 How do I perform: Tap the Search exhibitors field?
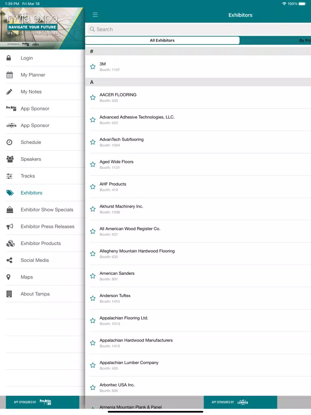click(199, 29)
